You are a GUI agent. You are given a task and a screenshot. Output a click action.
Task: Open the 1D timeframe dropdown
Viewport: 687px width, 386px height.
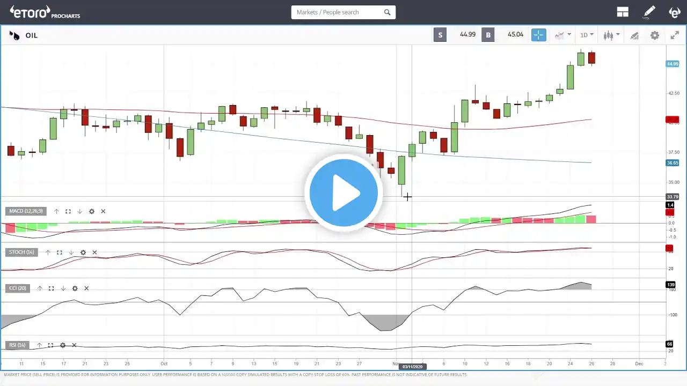[x=587, y=35]
